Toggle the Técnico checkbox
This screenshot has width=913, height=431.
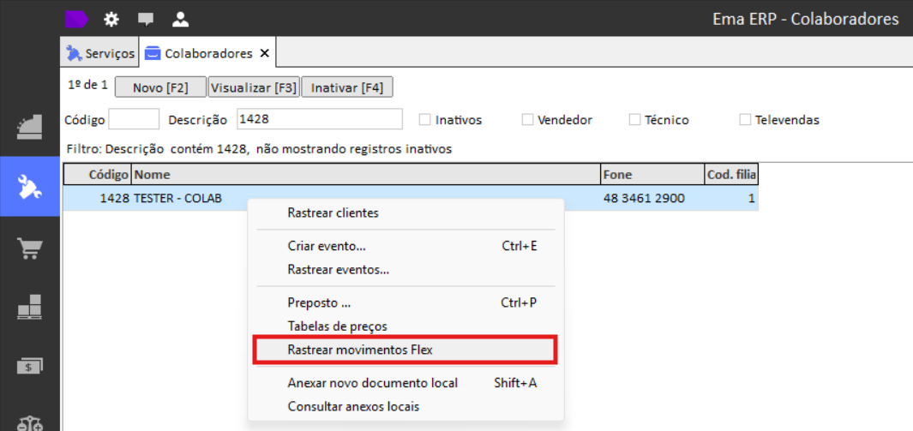click(x=634, y=120)
